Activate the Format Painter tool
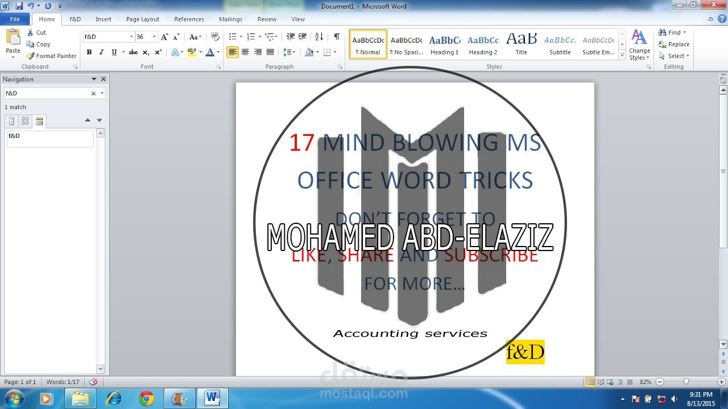Image resolution: width=728 pixels, height=409 pixels. (52, 56)
